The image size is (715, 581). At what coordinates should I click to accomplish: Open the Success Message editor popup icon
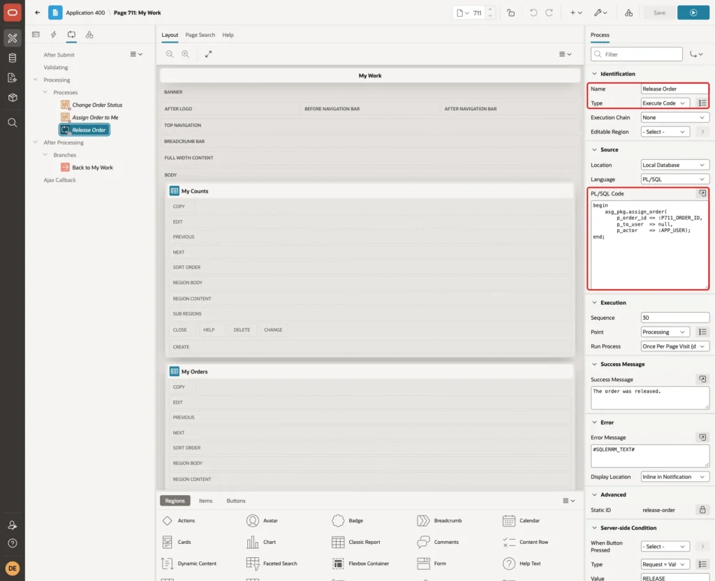(702, 379)
